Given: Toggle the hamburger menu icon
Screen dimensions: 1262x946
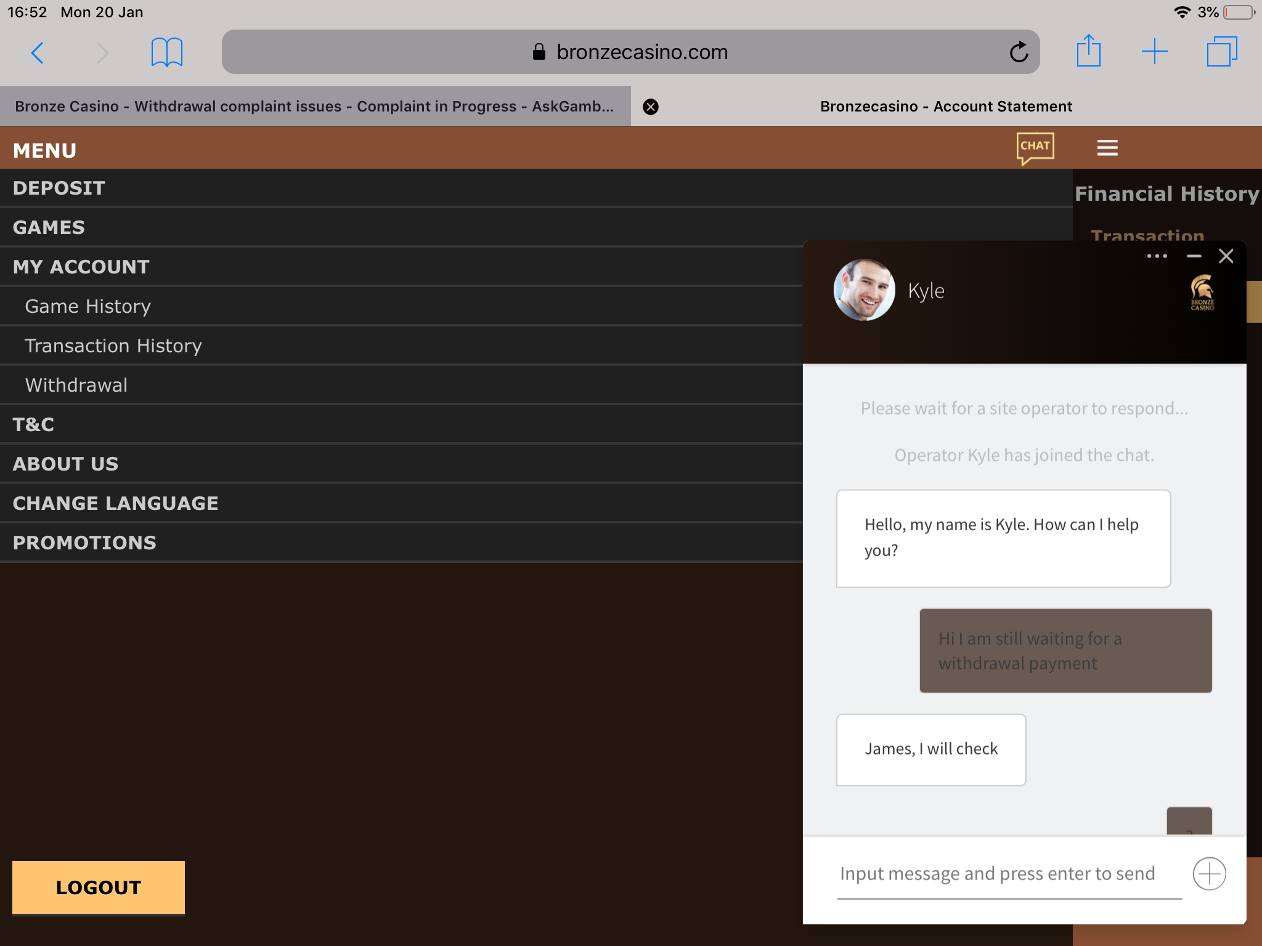Looking at the screenshot, I should 1107,148.
